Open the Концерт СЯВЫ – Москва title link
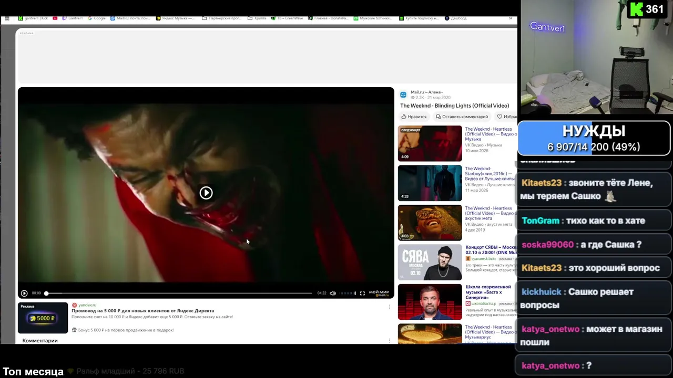This screenshot has height=378, width=673. [x=491, y=249]
